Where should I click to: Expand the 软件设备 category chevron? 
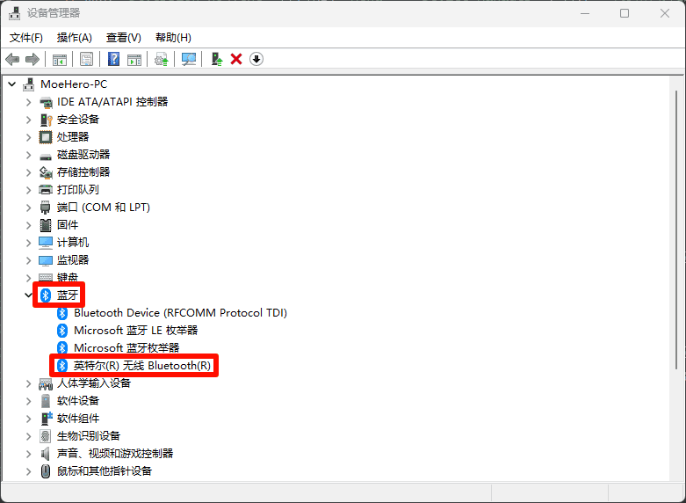click(28, 401)
